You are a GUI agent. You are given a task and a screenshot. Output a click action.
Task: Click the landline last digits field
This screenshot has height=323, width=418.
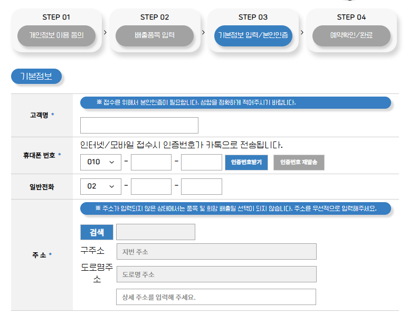coord(202,186)
